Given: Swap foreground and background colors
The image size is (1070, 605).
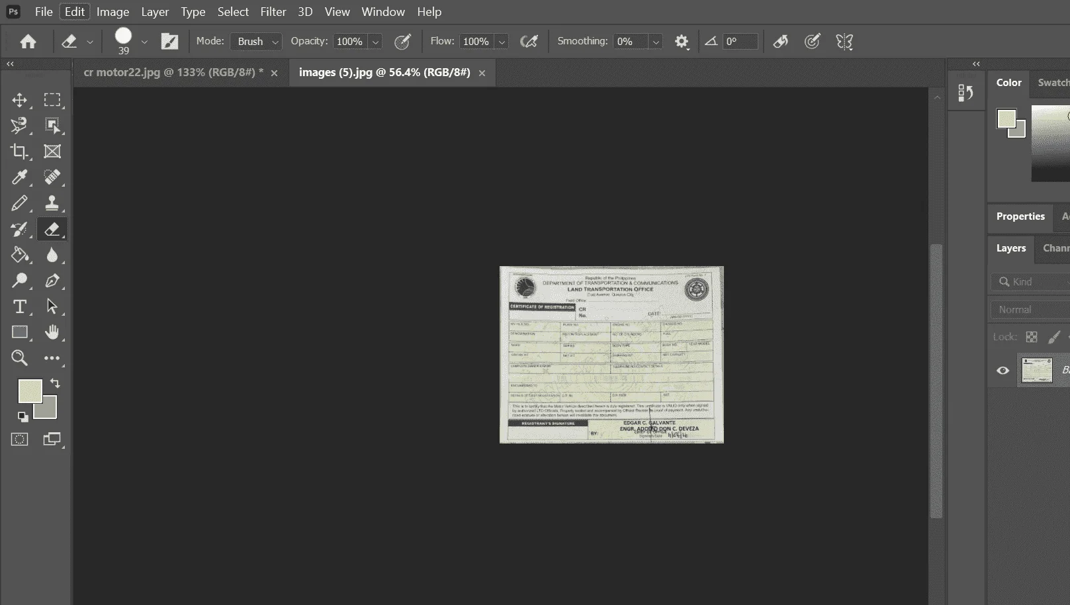Looking at the screenshot, I should pyautogui.click(x=56, y=383).
